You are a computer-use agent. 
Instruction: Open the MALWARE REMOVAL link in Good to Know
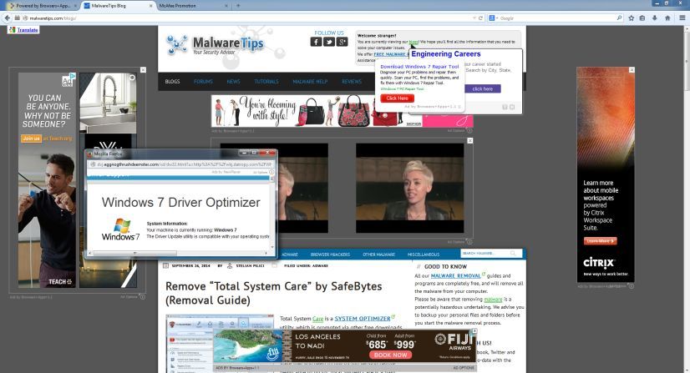coord(455,276)
